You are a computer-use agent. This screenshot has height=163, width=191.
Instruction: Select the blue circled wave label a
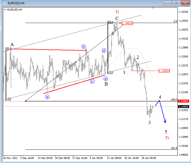pos(47,97)
